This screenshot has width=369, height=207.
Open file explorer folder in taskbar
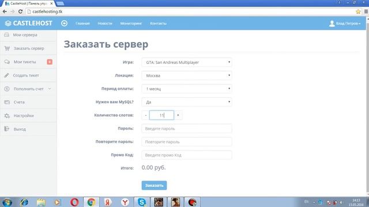[41, 202]
